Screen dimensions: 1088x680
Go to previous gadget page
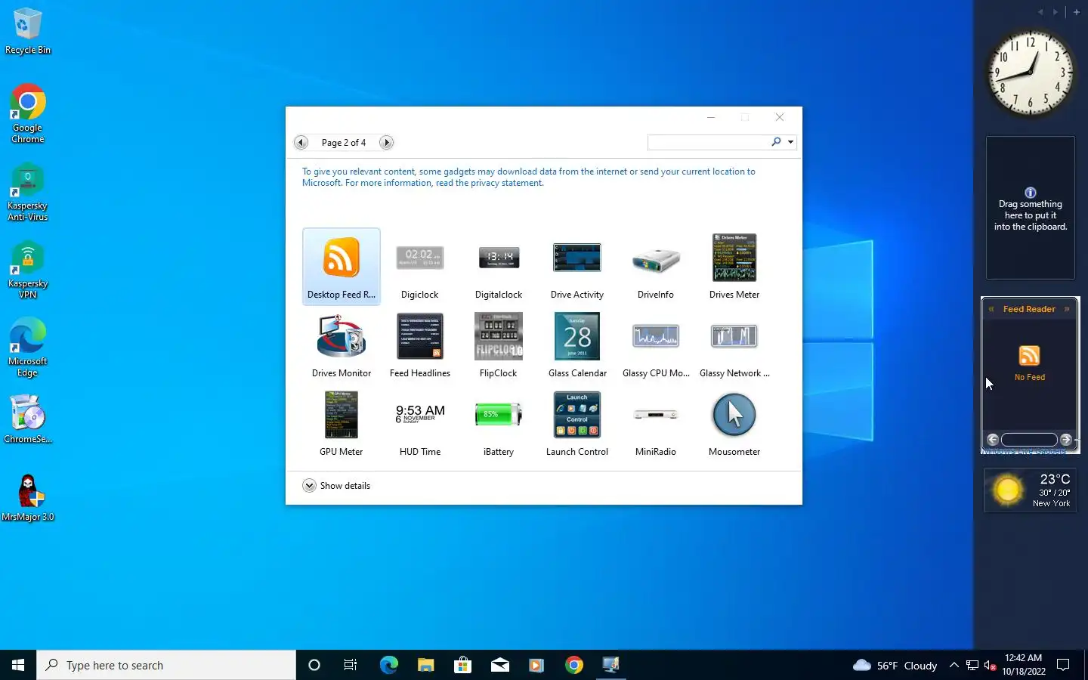301,142
